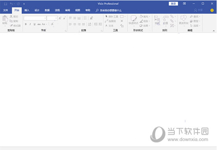
Task: Open the font name combo box
Action: (35, 18)
